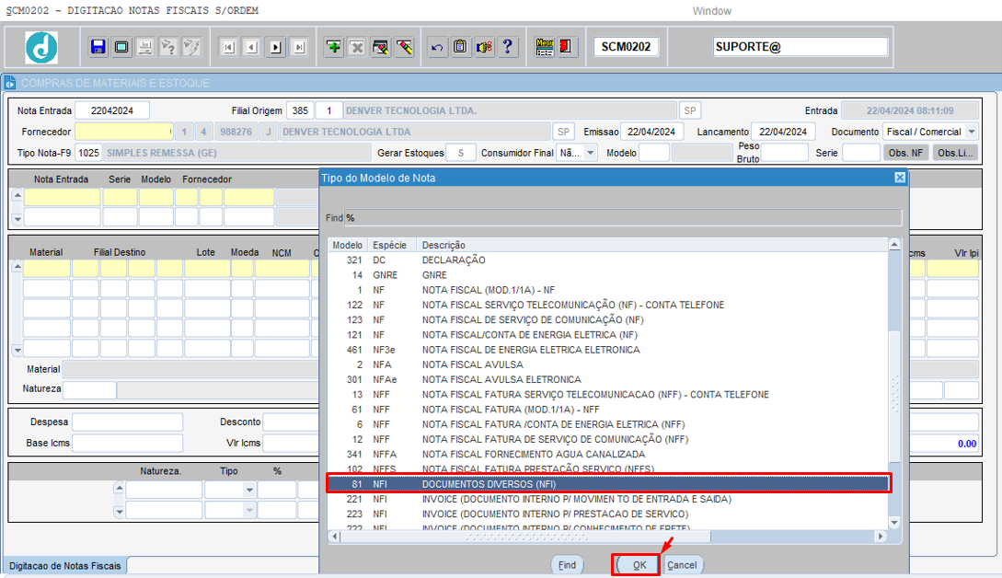Click the clear field pencil eraser icon
Screen dimensions: 1002x578
405,47
